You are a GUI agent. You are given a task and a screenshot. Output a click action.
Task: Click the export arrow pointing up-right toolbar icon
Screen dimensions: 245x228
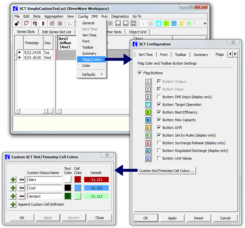(x=52, y=23)
